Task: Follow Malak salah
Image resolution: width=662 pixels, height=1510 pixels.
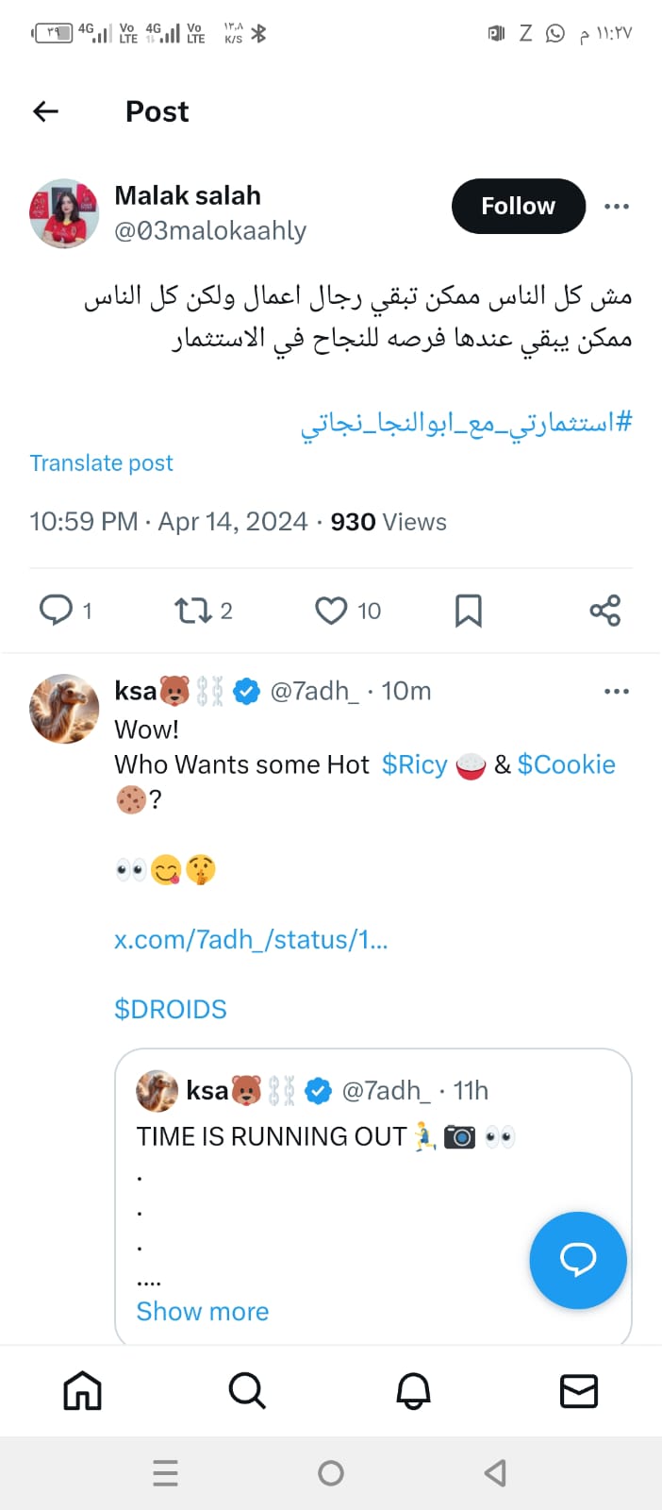Action: point(518,206)
